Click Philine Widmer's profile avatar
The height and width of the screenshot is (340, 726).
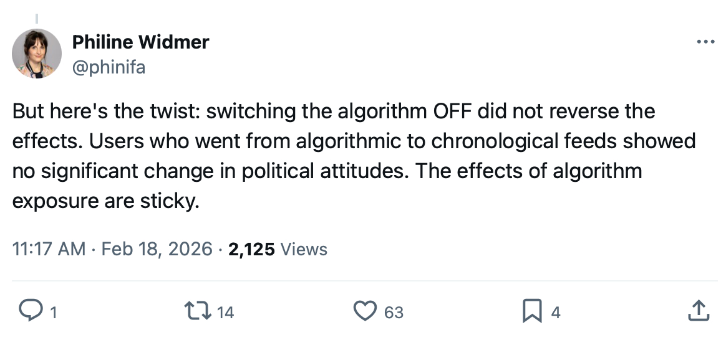37,54
